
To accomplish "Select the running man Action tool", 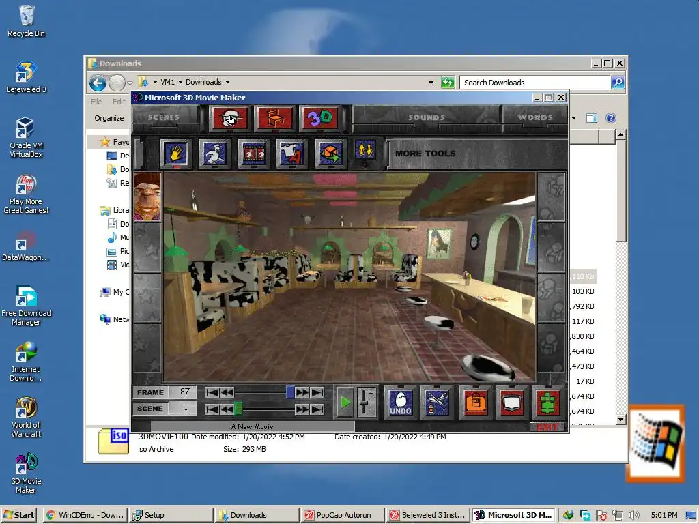I will [214, 154].
